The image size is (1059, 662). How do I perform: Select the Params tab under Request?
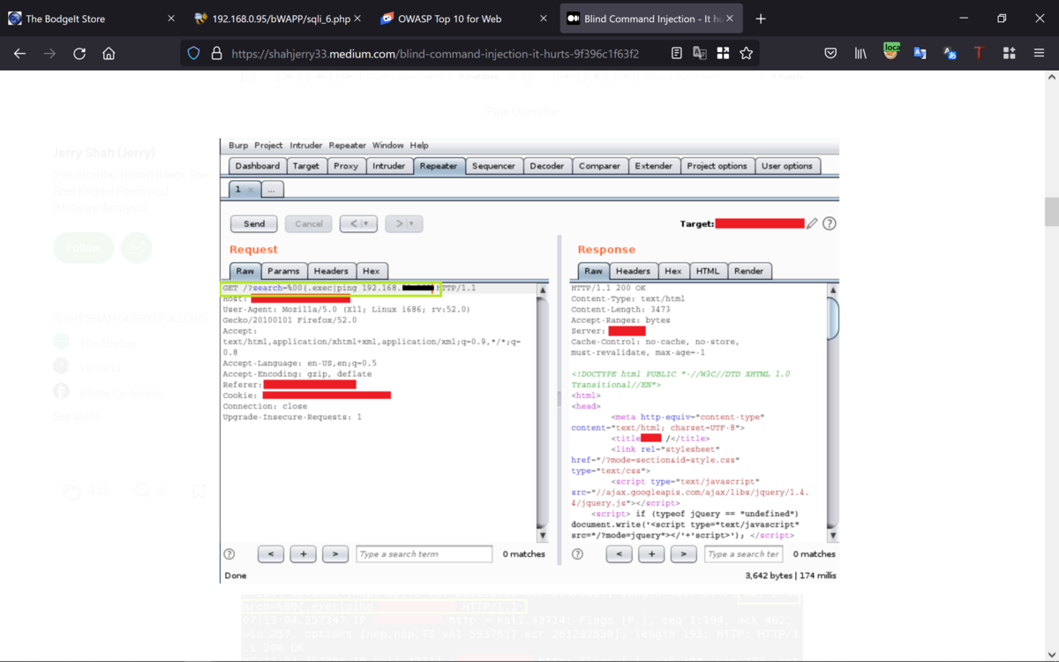point(283,271)
